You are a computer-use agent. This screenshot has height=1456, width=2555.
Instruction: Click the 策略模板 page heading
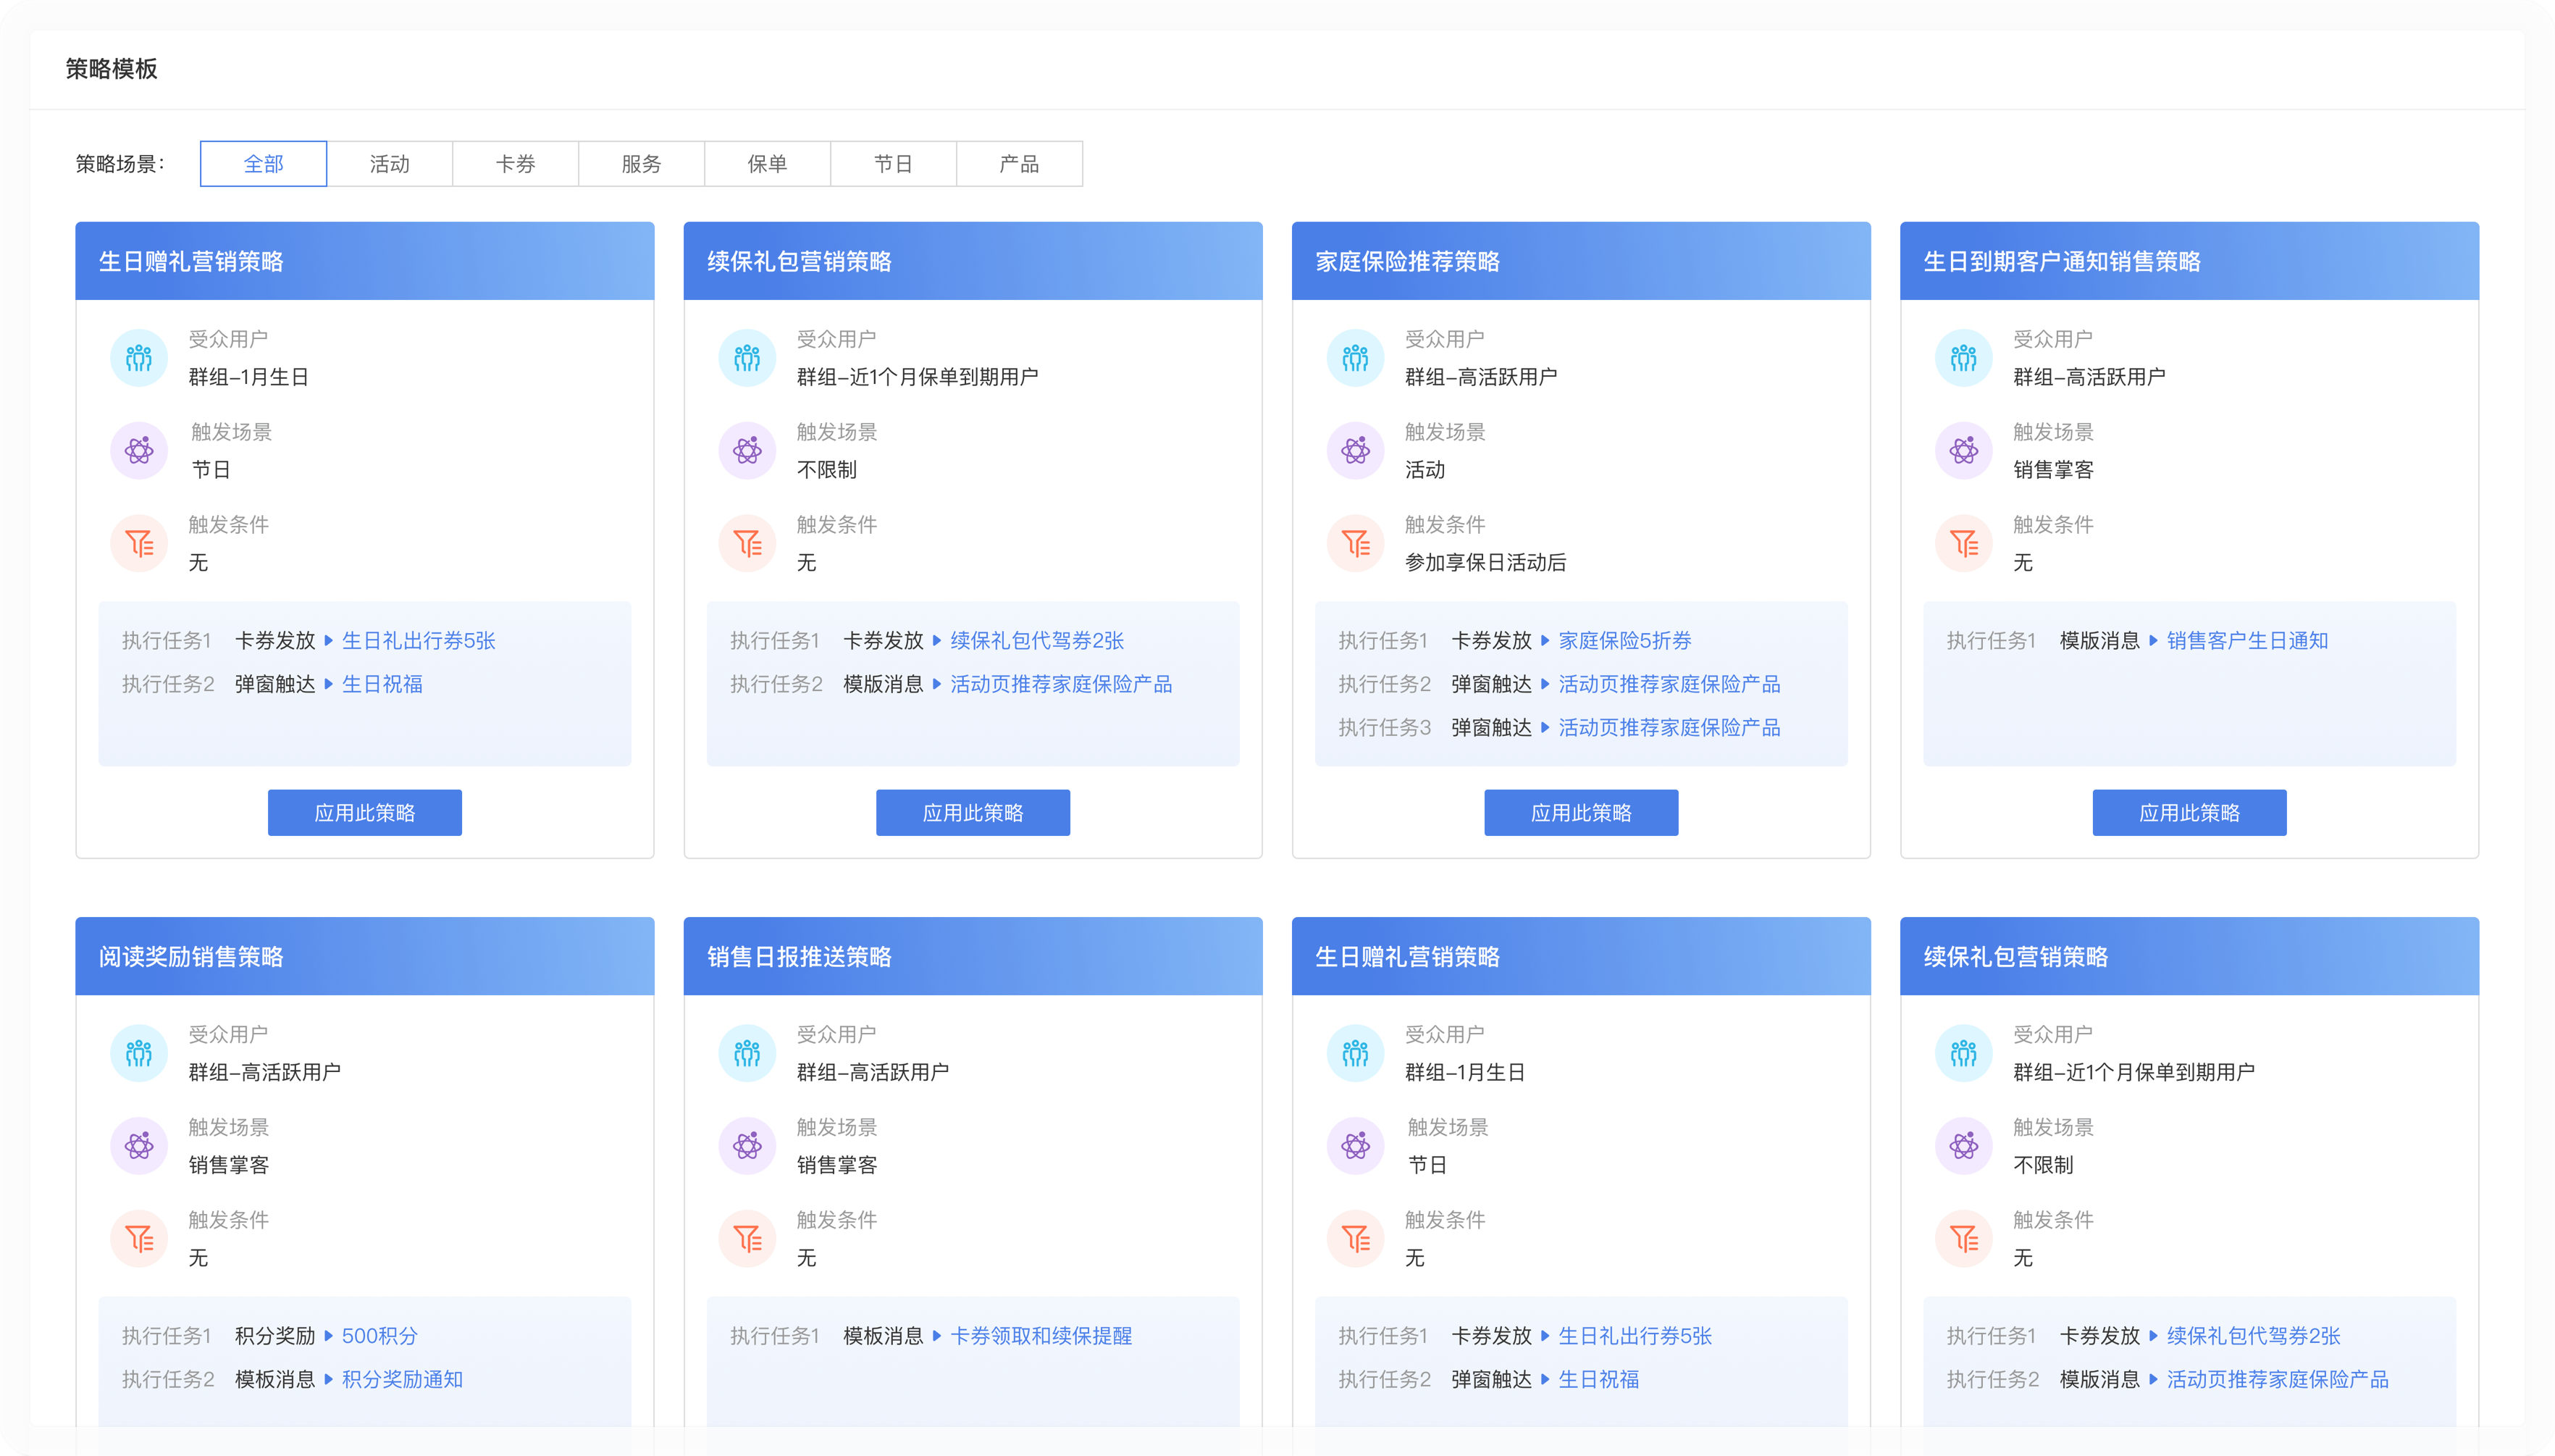[112, 69]
